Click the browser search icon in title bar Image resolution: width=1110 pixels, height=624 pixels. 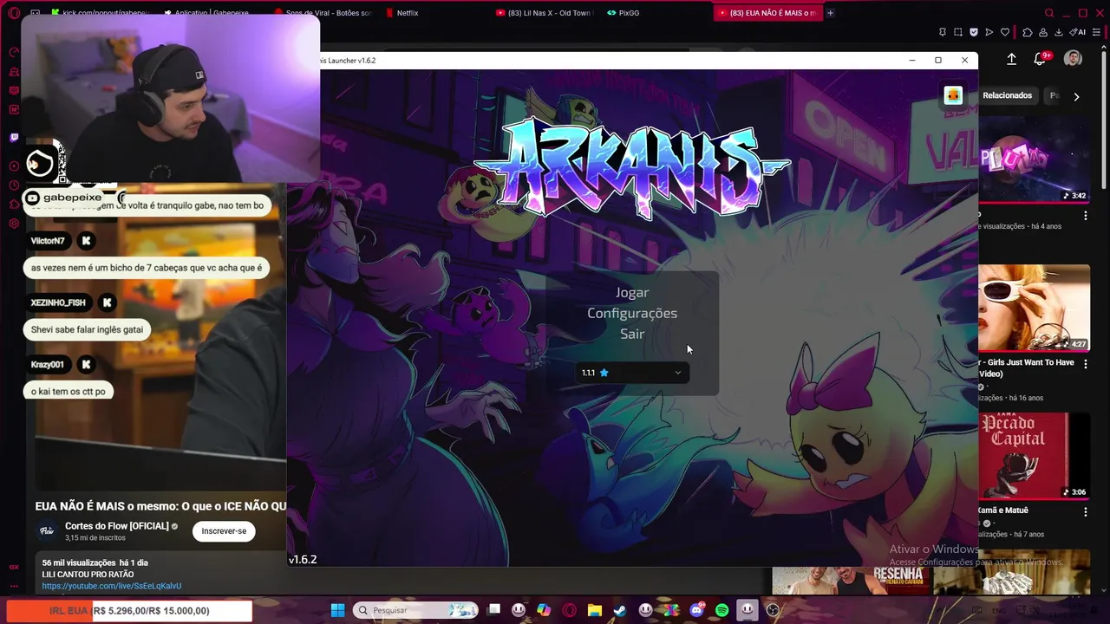[1049, 13]
